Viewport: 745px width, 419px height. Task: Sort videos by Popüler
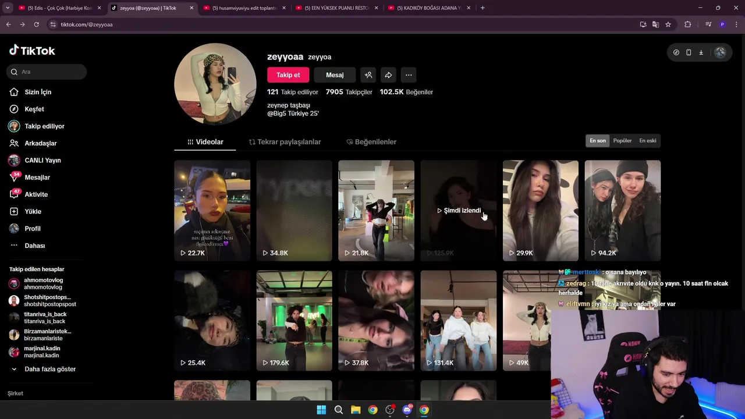622,141
